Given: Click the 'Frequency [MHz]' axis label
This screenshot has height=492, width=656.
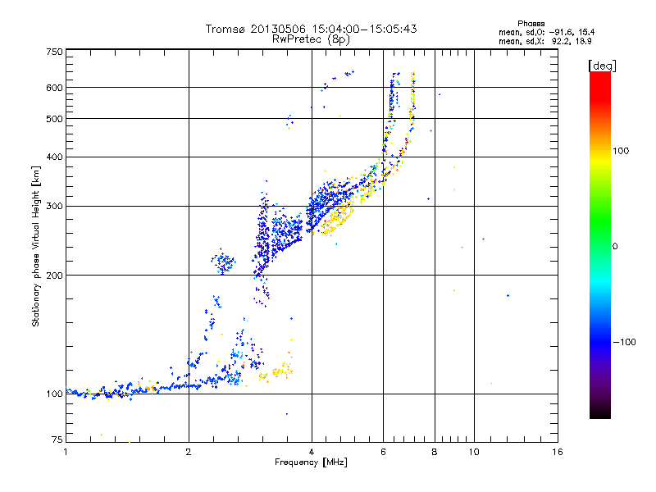Looking at the screenshot, I should (x=311, y=462).
